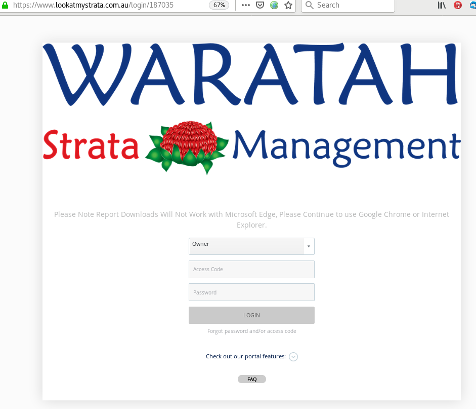476x409 pixels.
Task: Click the Save to Pocket icon
Action: (x=260, y=5)
